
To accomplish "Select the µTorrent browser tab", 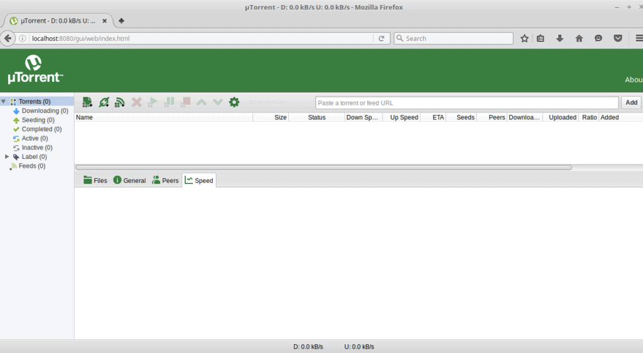I will point(57,21).
